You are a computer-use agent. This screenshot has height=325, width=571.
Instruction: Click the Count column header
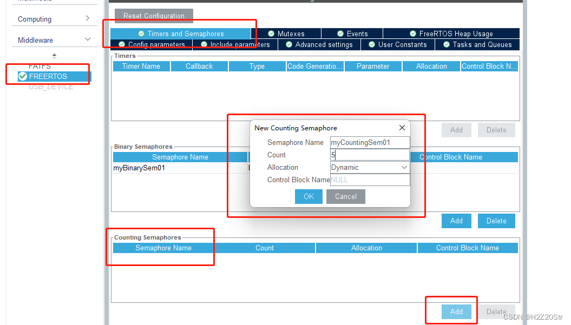[x=264, y=248]
